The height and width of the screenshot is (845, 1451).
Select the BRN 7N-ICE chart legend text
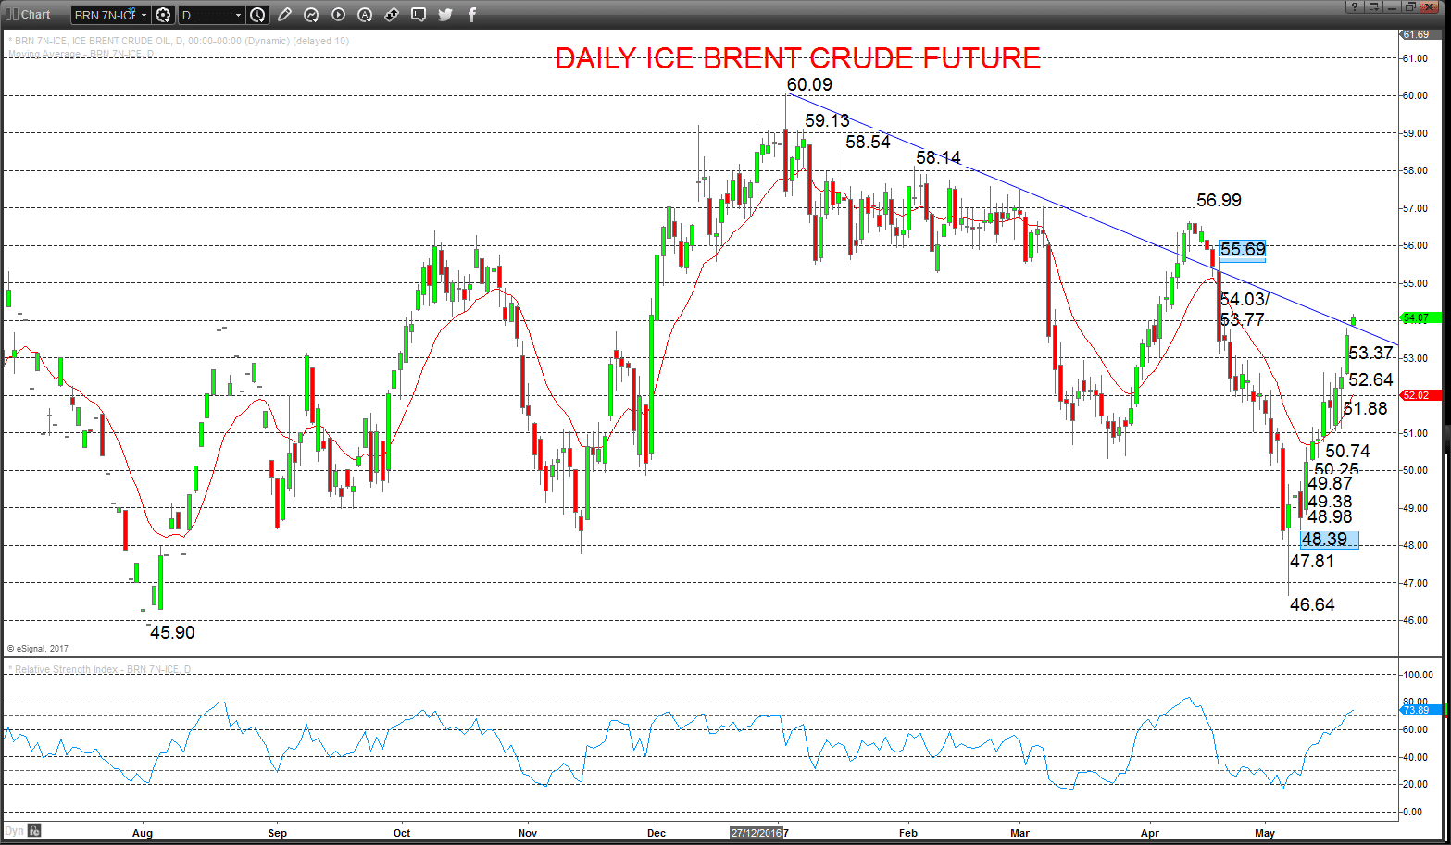pos(179,41)
